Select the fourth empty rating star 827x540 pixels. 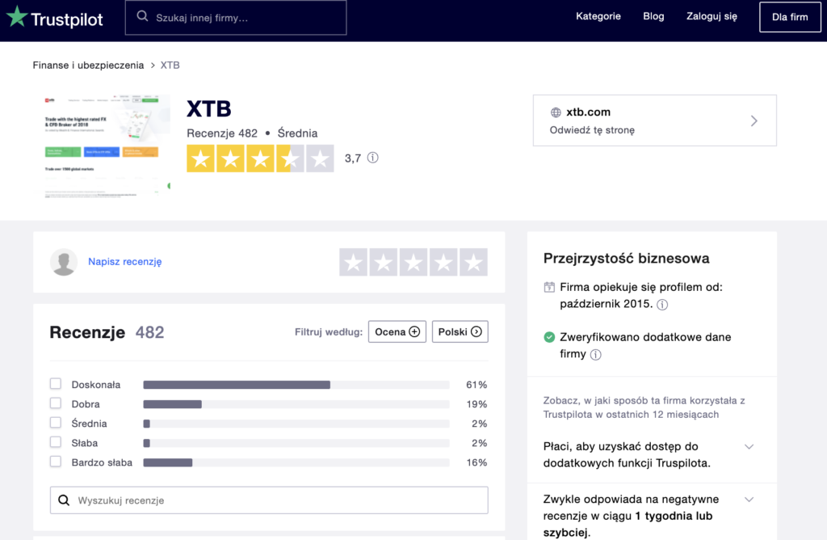pos(443,263)
